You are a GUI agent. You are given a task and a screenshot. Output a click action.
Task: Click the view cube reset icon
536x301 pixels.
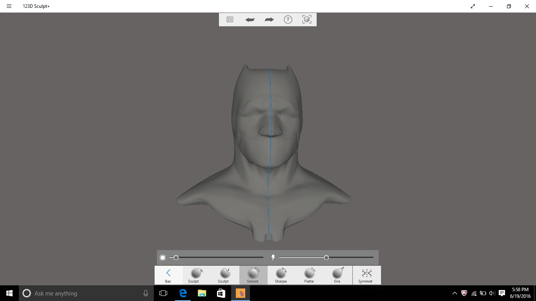(307, 19)
